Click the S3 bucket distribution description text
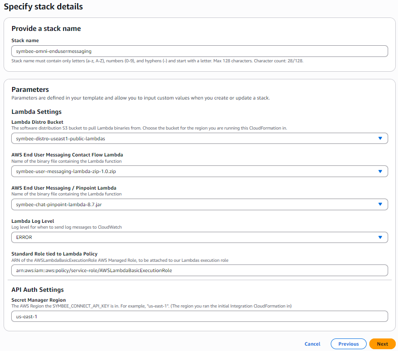398x351 pixels. coord(149,128)
